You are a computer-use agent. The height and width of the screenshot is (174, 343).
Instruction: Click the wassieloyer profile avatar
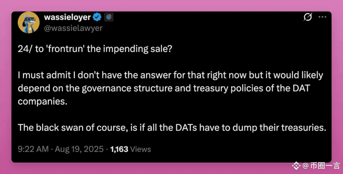pyautogui.click(x=29, y=22)
